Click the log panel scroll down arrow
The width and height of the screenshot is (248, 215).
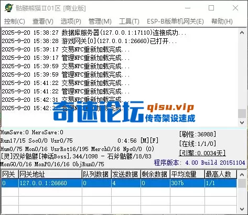pos(242,123)
